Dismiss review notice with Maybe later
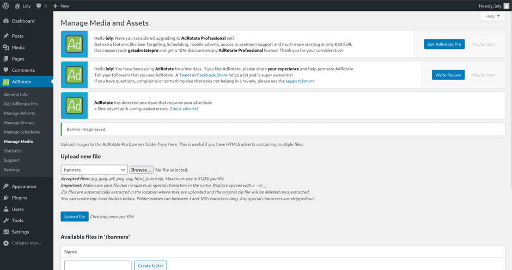The height and width of the screenshot is (270, 512). (484, 75)
